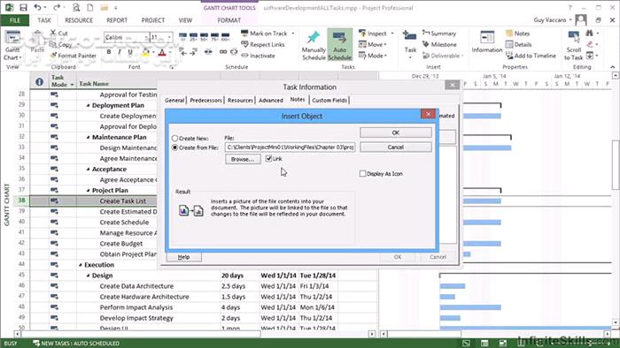Switch to the FORMAT ribbon tab

click(x=229, y=20)
